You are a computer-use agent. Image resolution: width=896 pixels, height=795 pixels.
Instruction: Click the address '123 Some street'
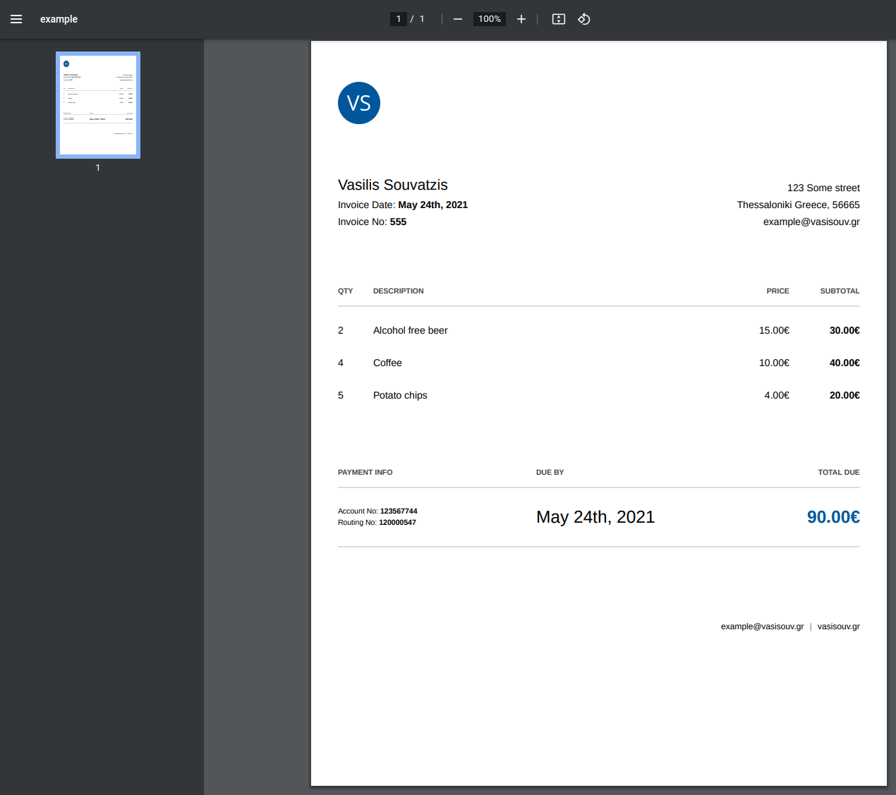tap(823, 188)
